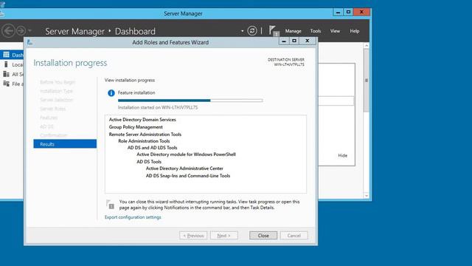
Task: Select the File and Storage Services icon
Action: pyautogui.click(x=6, y=83)
